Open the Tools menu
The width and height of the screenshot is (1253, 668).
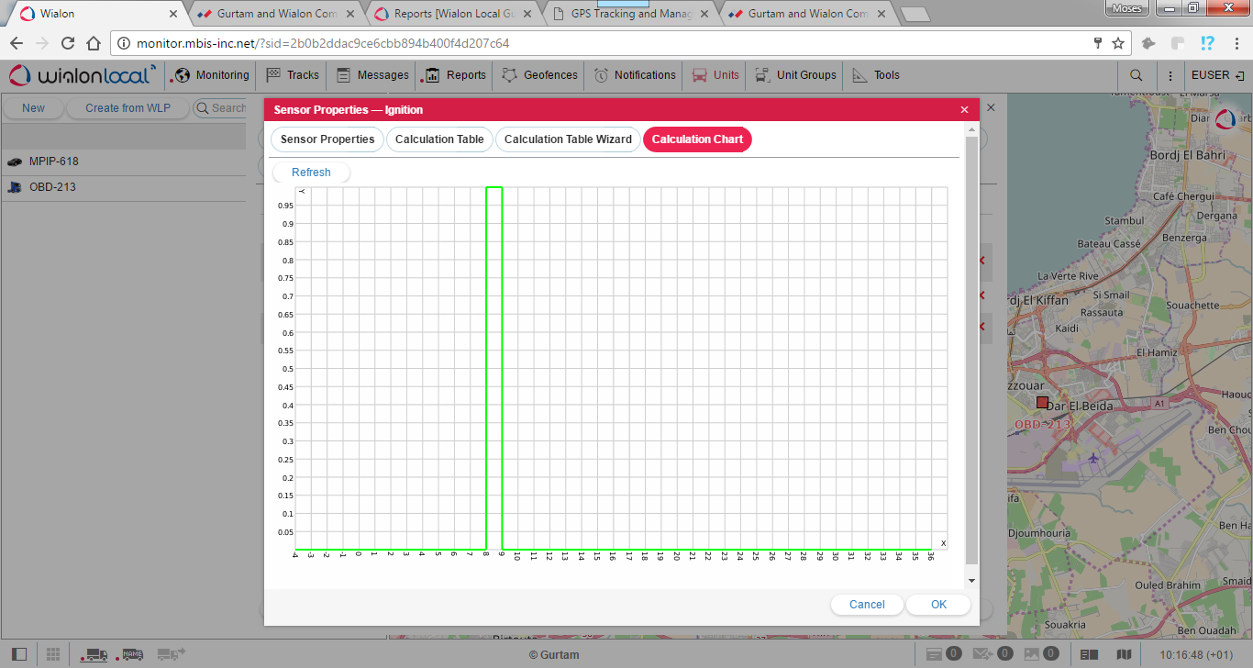[x=876, y=75]
